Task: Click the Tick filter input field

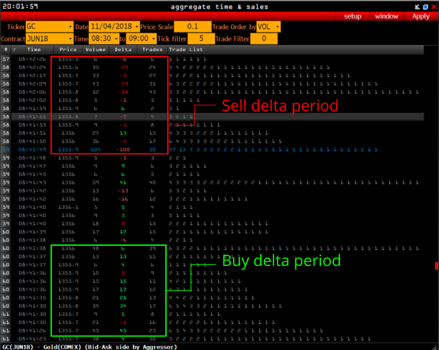Action: (201, 39)
